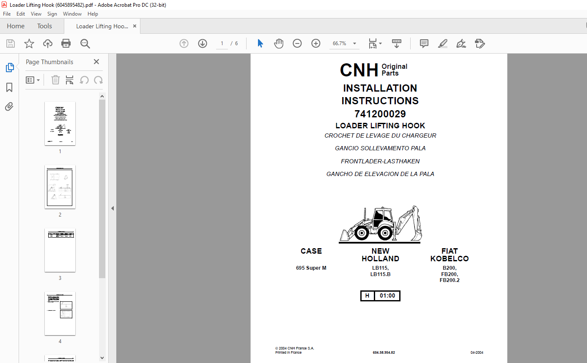This screenshot has height=363, width=587.
Task: Click the page number input field
Action: tap(222, 43)
